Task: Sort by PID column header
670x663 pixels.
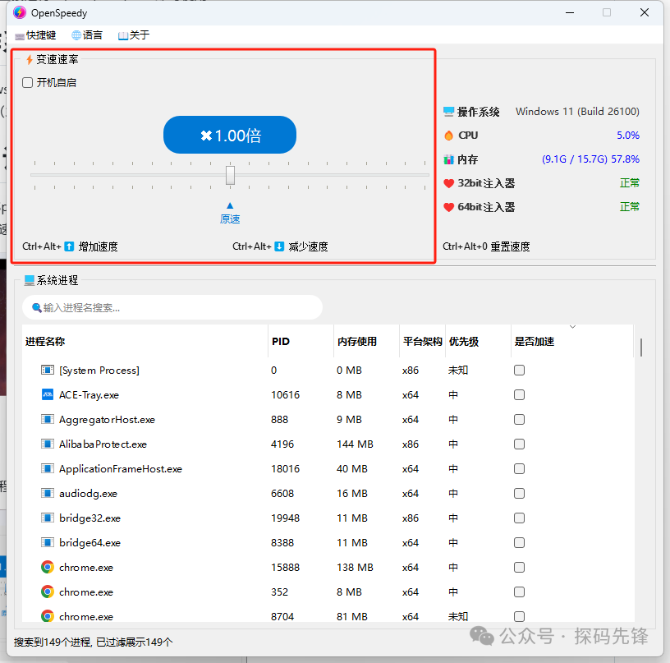Action: click(301, 342)
